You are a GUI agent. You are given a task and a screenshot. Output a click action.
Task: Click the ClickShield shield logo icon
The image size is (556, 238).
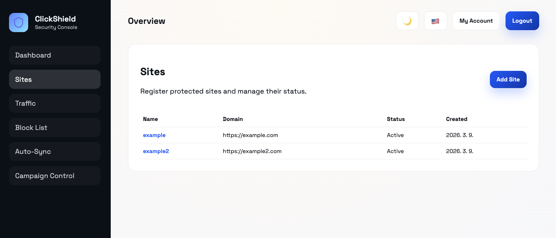(x=18, y=22)
